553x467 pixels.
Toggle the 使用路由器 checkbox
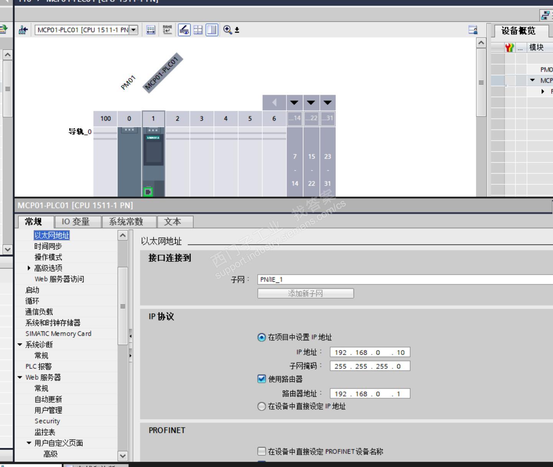[x=262, y=379]
